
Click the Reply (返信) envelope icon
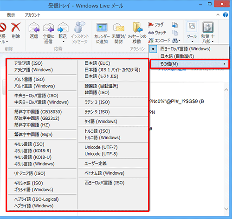[x=34, y=27]
